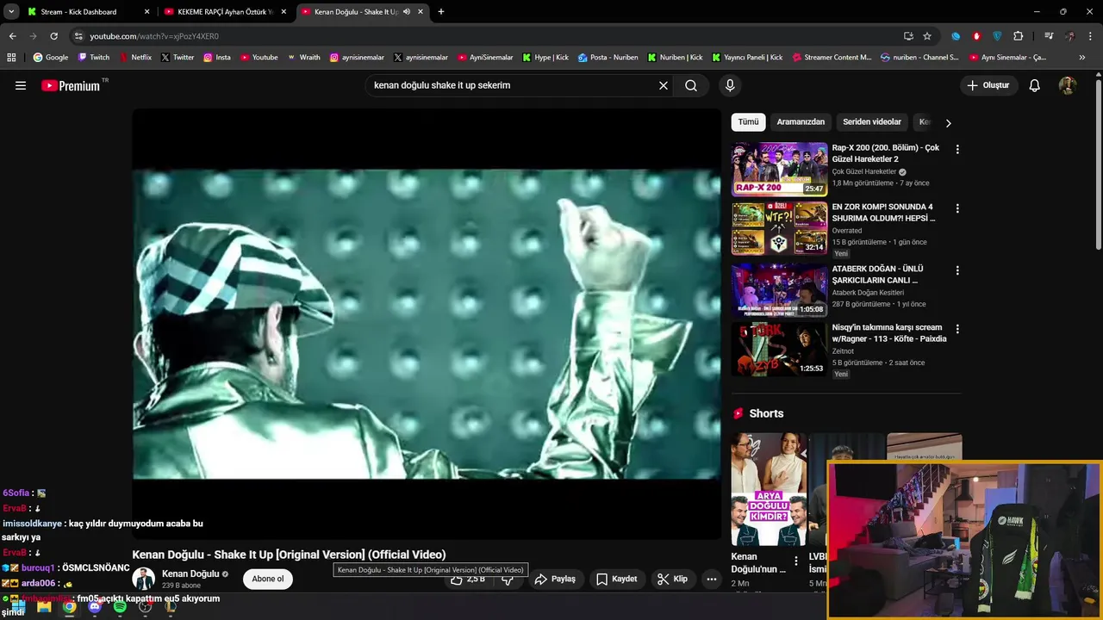Screen dimensions: 1103x620
Task: Click the video player area to pause
Action: coord(427,324)
